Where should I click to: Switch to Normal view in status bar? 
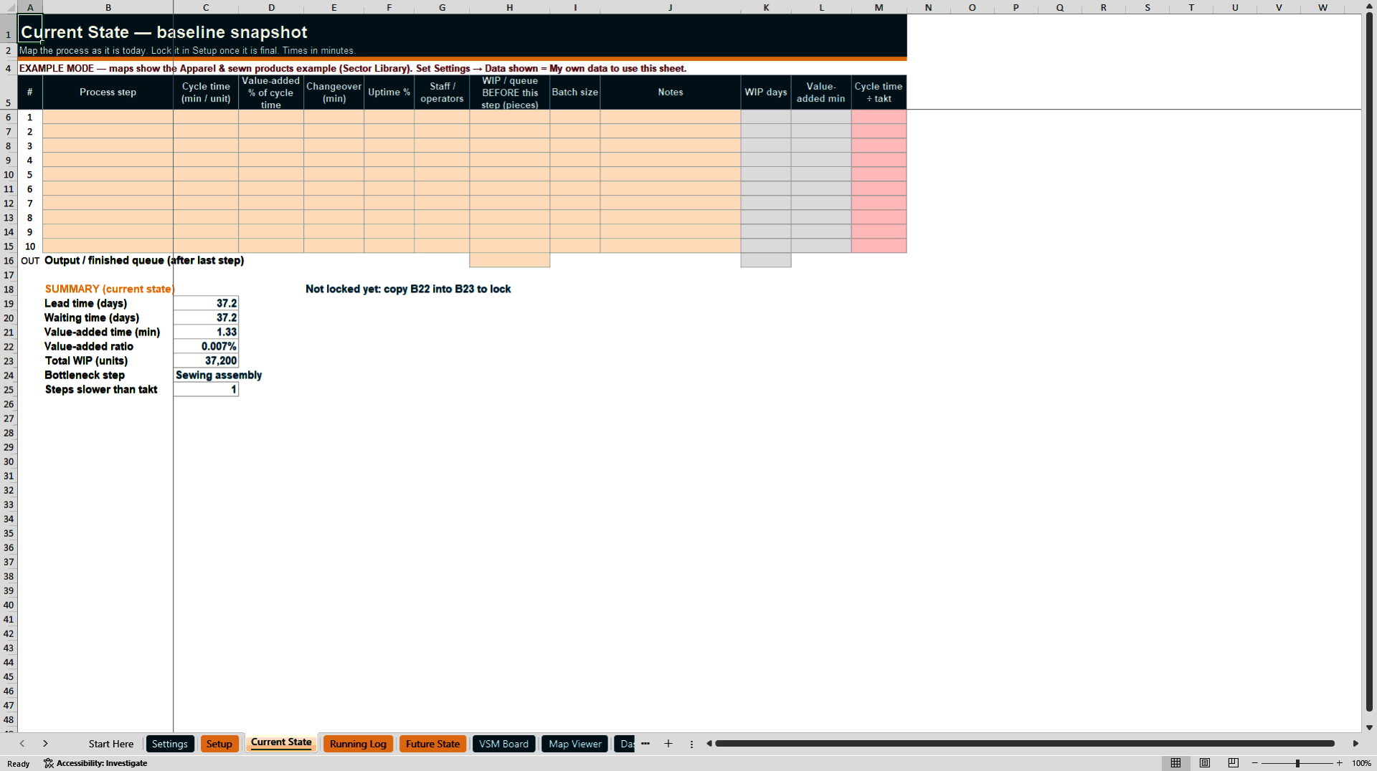pyautogui.click(x=1175, y=763)
